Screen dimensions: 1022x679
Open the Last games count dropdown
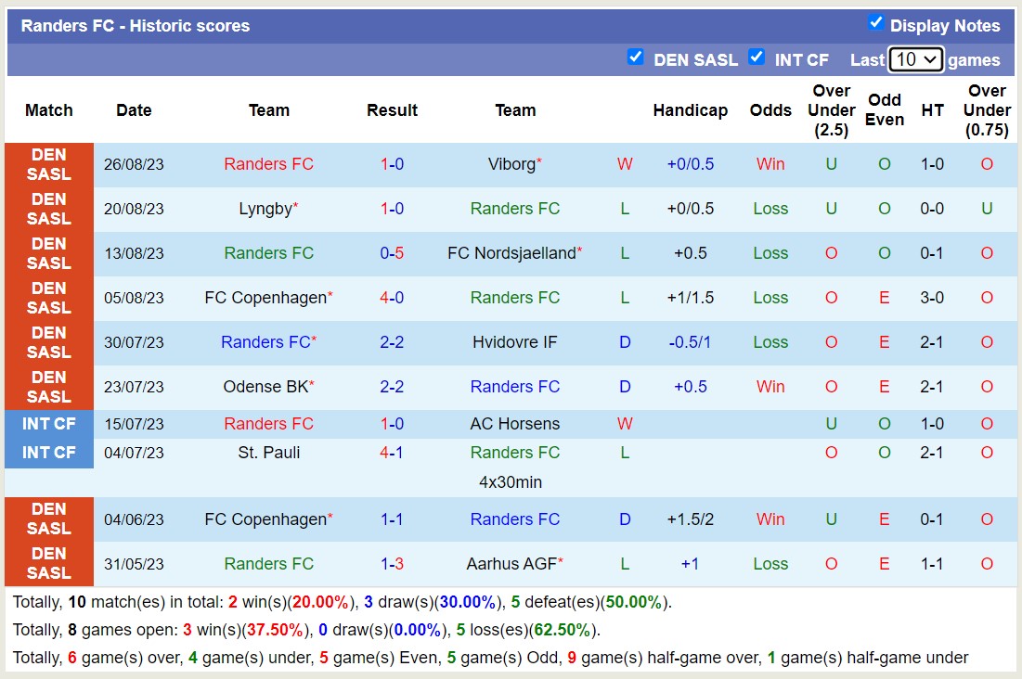coord(914,58)
